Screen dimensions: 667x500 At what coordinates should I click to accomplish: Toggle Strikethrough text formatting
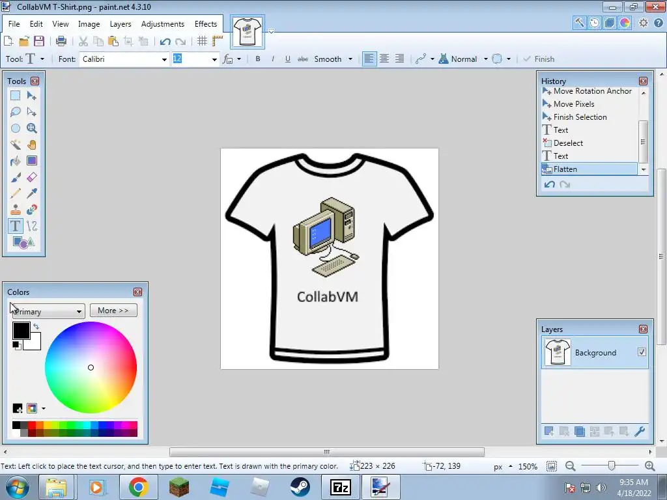tap(303, 59)
